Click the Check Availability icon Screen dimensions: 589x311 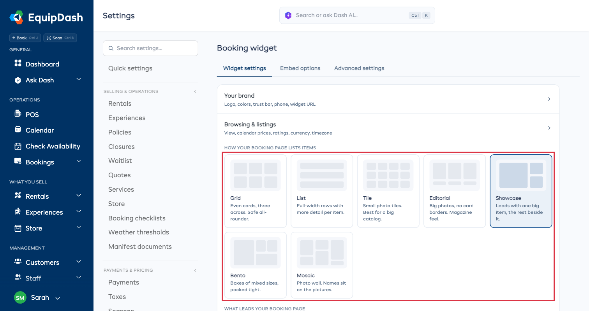[x=18, y=147]
